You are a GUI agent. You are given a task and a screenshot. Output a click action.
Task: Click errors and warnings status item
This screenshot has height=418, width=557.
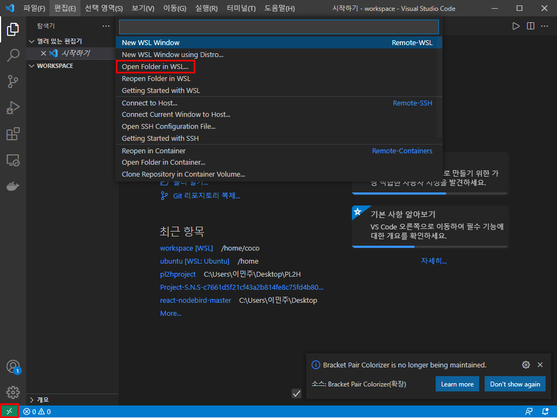[x=37, y=411]
